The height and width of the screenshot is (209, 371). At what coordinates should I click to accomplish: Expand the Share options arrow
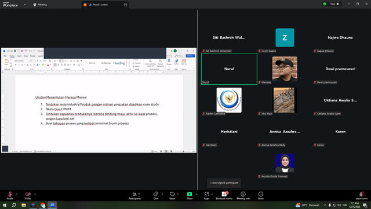[197, 194]
